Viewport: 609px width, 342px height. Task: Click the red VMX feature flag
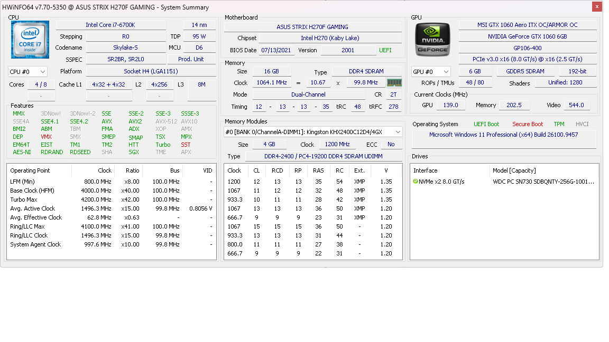click(x=46, y=137)
